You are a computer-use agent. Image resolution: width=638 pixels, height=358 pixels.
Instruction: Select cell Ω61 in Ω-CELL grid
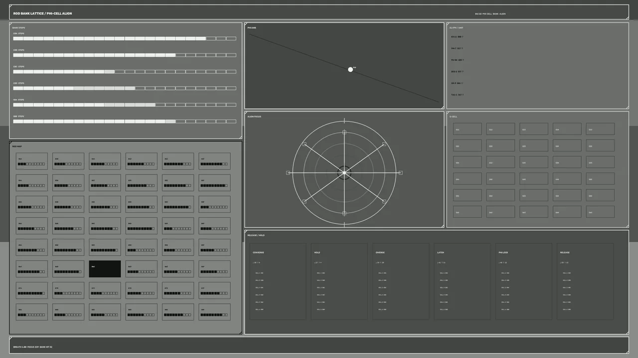pos(468,212)
